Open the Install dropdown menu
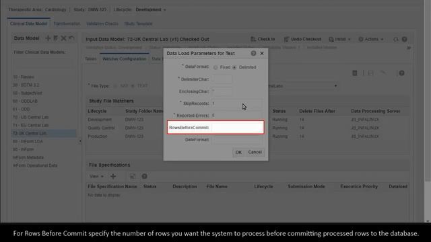Screen dimensions: 431x242 click(x=339, y=39)
